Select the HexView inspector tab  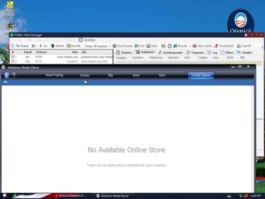tap(173, 58)
